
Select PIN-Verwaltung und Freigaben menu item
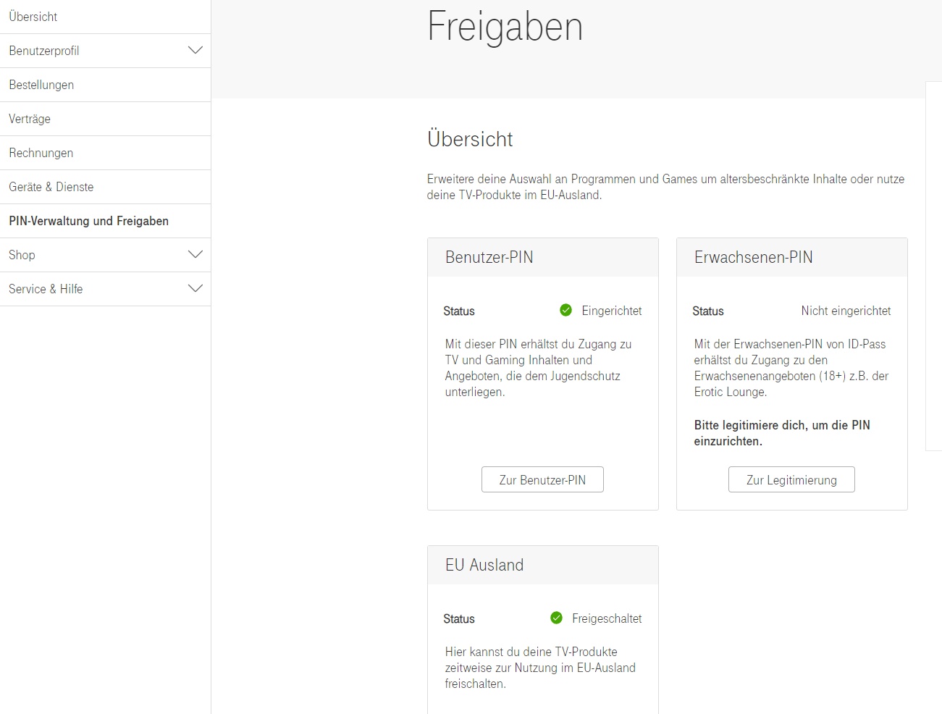pos(89,221)
